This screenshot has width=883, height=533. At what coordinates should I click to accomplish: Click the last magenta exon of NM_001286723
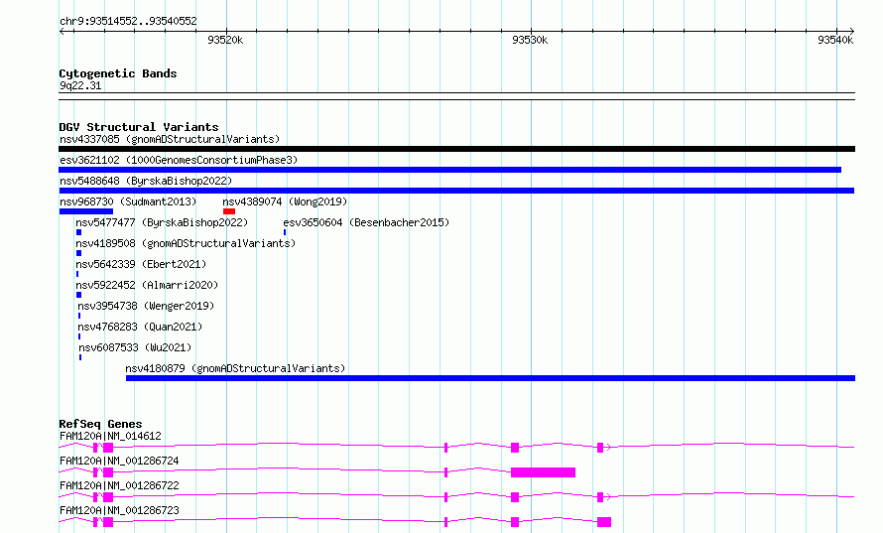(x=604, y=522)
